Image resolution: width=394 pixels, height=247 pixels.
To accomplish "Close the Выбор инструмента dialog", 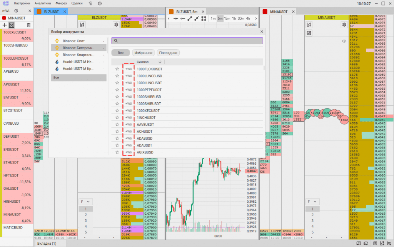I will pos(262,32).
